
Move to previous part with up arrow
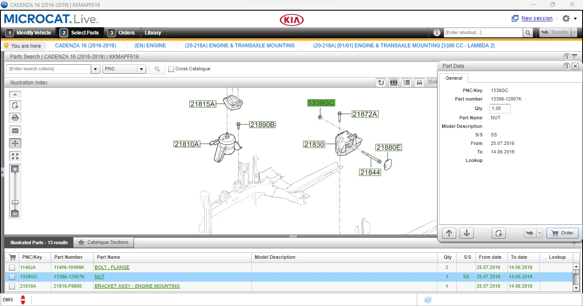pos(449,233)
